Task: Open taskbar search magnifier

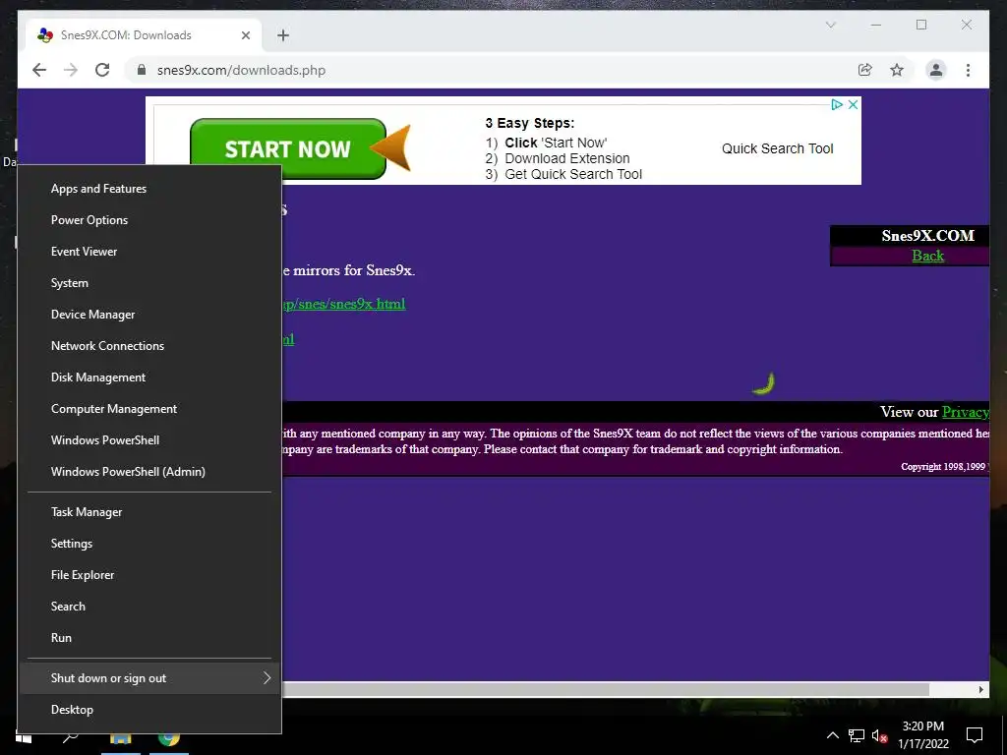Action: (x=70, y=737)
